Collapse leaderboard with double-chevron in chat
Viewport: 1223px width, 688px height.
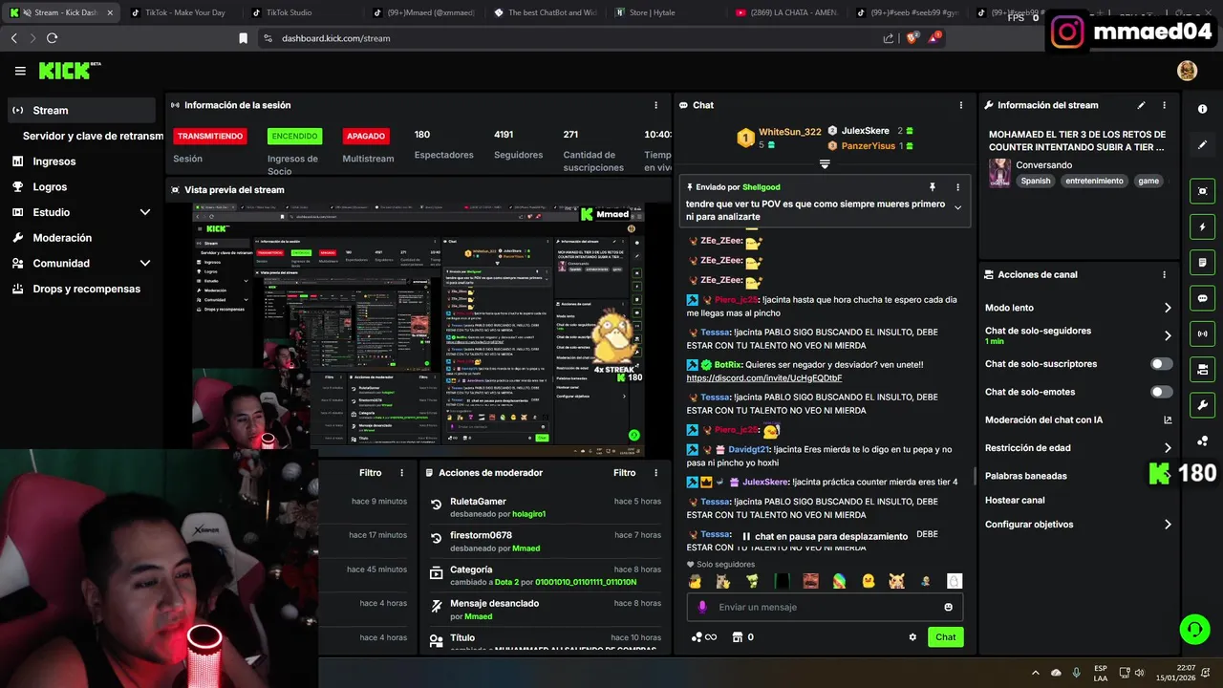pyautogui.click(x=825, y=164)
